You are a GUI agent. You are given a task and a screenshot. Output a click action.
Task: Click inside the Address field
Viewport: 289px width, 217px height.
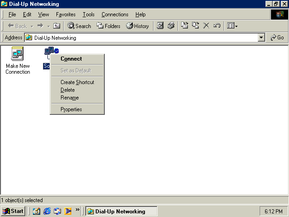[x=141, y=38]
